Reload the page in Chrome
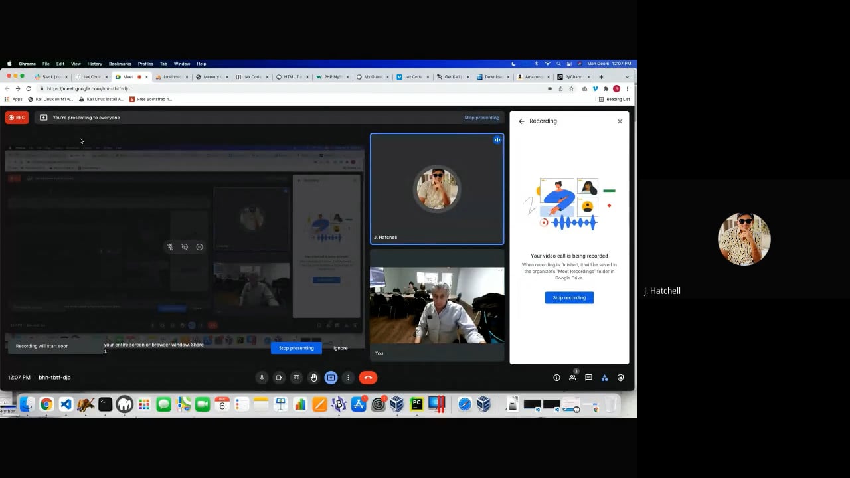The height and width of the screenshot is (478, 850). point(29,88)
